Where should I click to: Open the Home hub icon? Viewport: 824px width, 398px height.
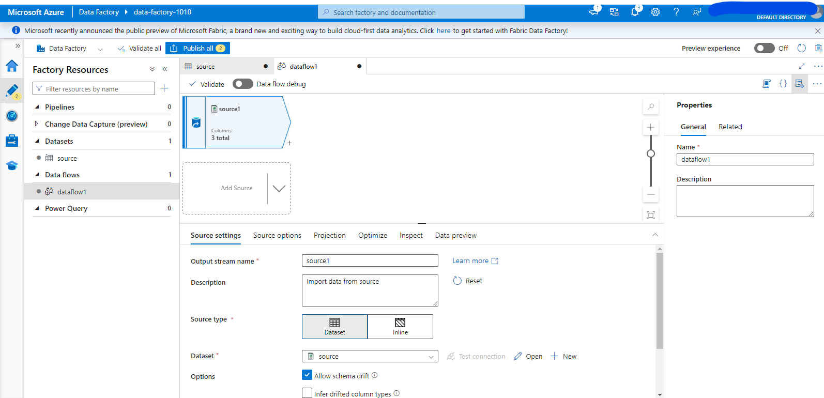(x=12, y=66)
